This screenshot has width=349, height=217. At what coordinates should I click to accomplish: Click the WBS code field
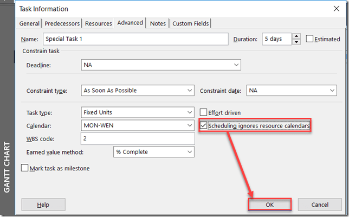[137, 139]
